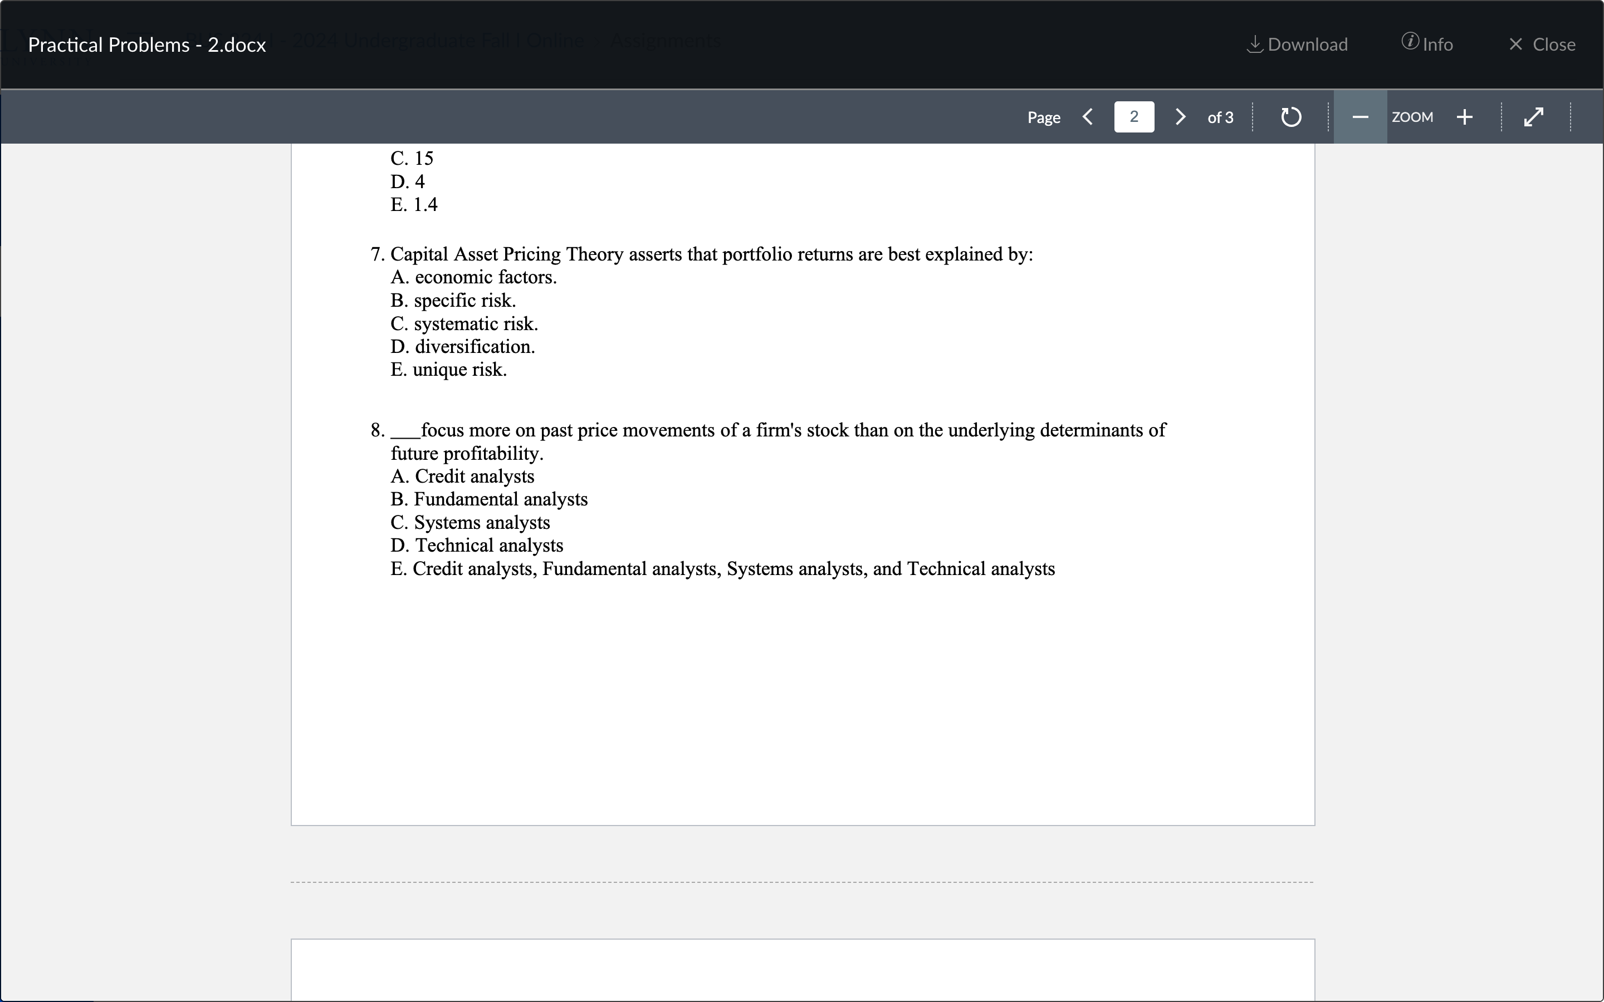Select the document title Practical Problems - 2.docx

point(147,44)
